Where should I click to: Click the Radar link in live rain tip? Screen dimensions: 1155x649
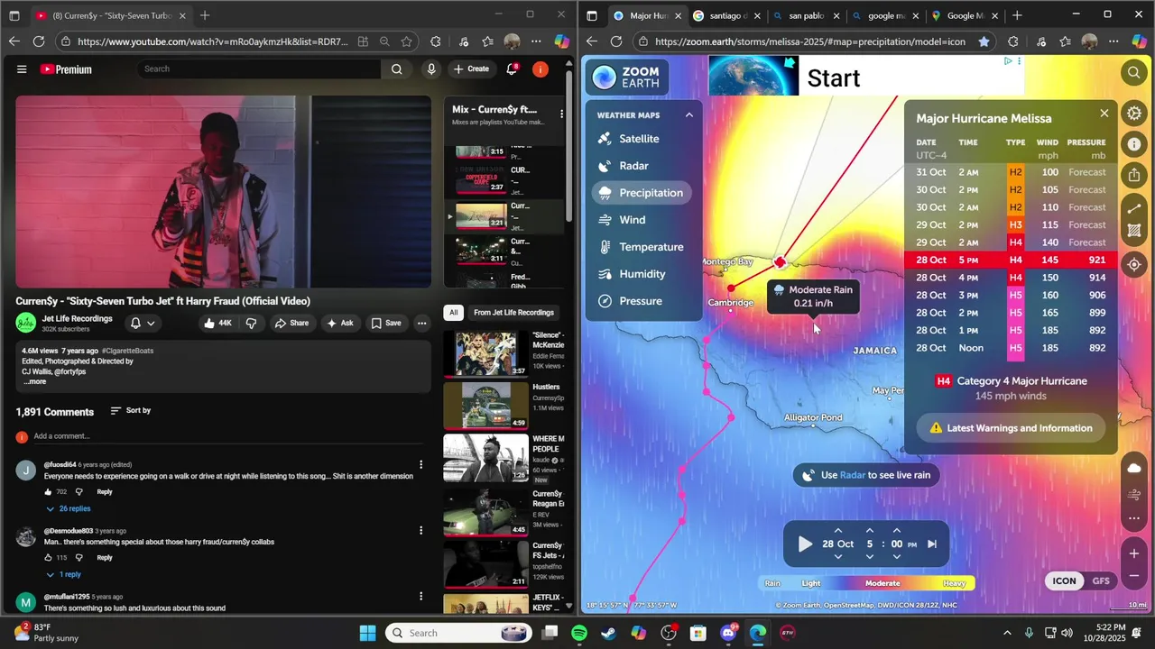tap(853, 475)
